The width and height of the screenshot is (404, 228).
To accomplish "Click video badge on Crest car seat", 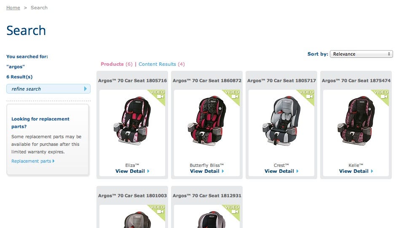I will [307, 96].
